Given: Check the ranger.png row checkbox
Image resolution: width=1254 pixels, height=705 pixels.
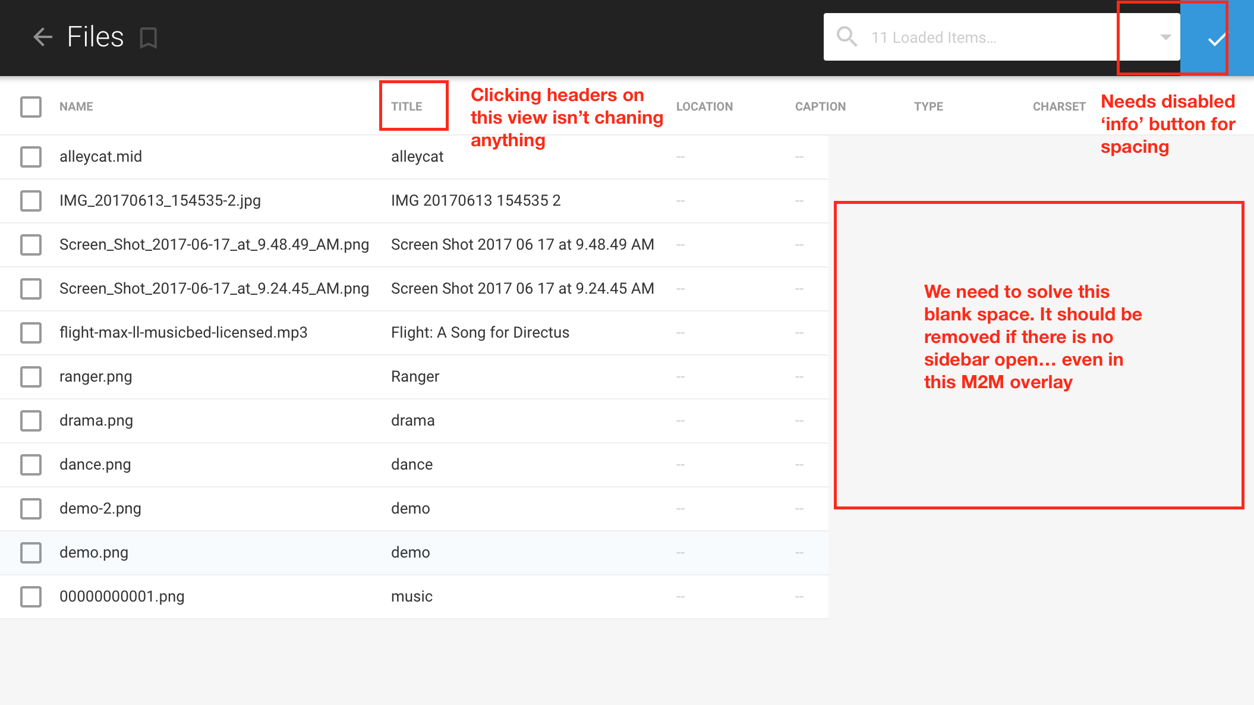Looking at the screenshot, I should pos(31,377).
